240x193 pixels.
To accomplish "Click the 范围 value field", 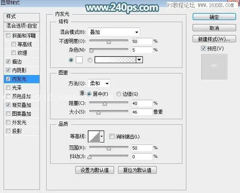I will click(142, 148).
